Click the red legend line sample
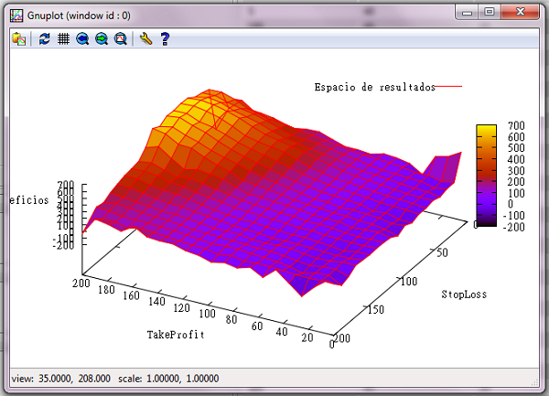 449,87
